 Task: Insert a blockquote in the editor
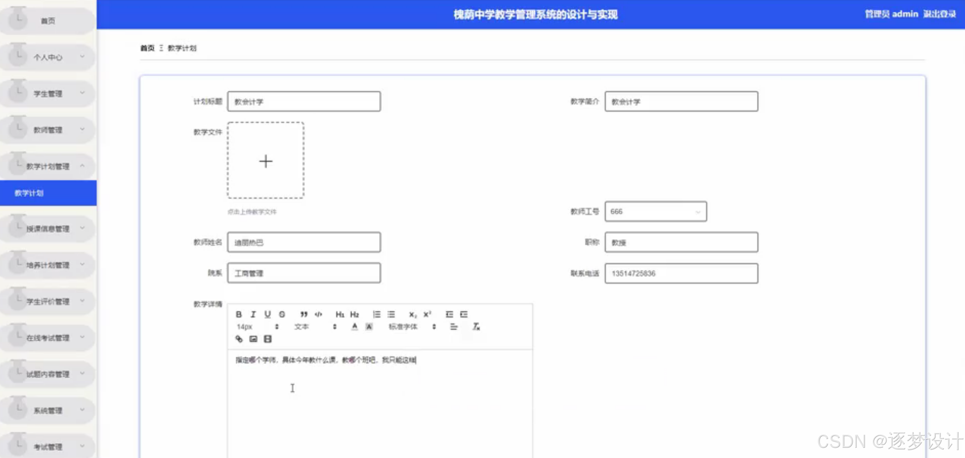click(x=304, y=314)
